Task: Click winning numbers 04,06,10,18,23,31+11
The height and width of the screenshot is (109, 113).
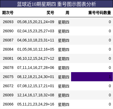Action: (x=36, y=40)
